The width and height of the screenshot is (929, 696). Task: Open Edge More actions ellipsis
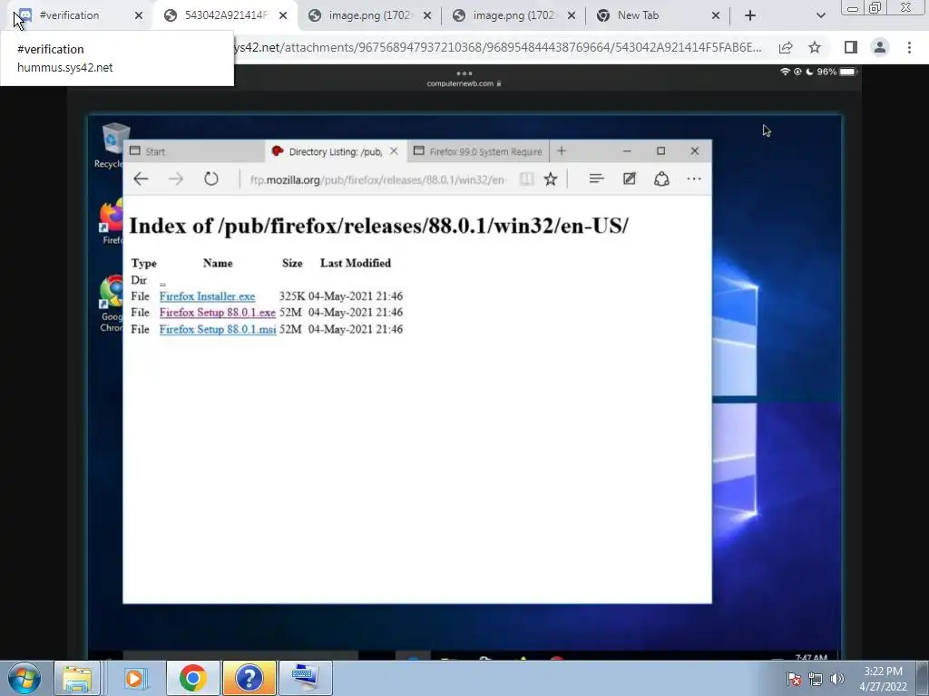[694, 179]
